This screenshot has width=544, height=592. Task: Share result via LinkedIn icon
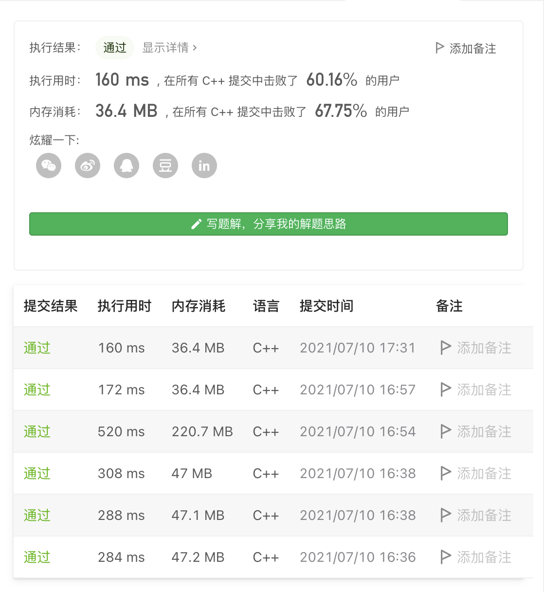coord(204,166)
